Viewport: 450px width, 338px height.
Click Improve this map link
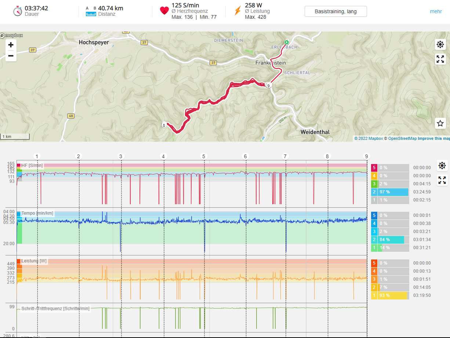(x=433, y=138)
